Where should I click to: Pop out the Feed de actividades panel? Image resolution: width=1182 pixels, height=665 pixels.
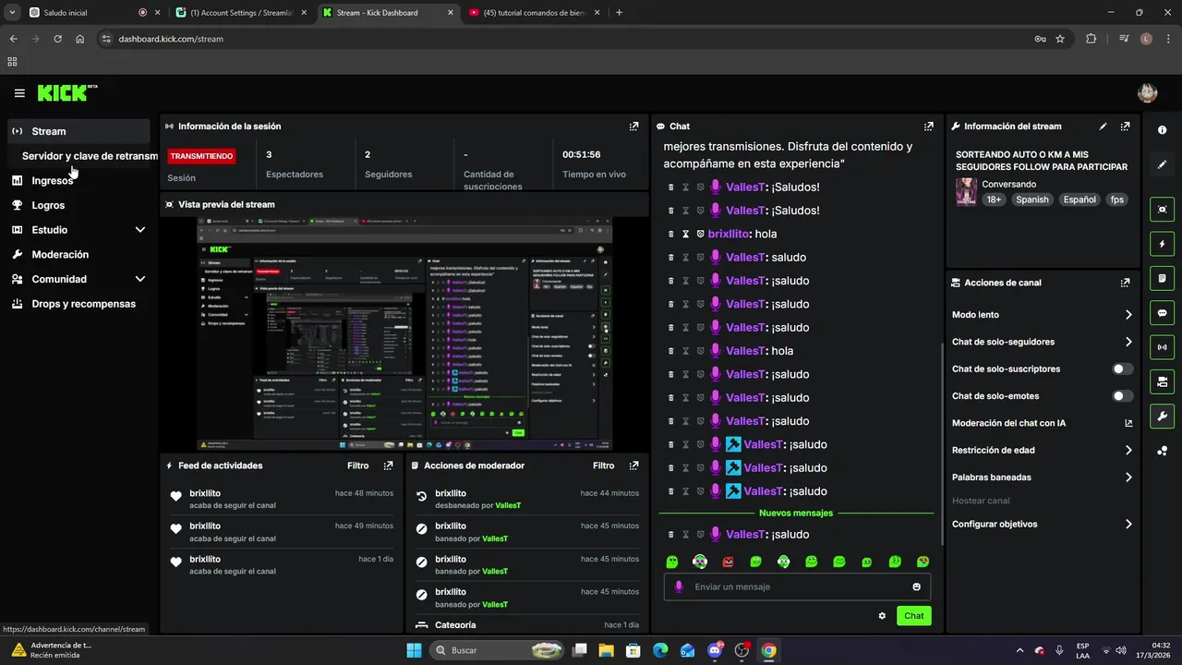tap(388, 465)
